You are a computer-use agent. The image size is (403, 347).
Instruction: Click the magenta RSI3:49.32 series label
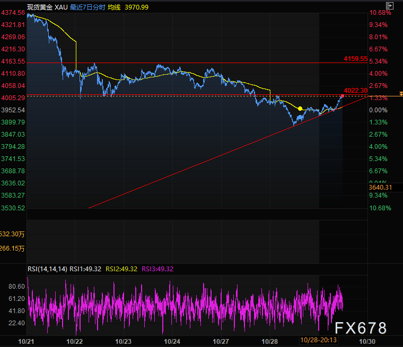(x=157, y=269)
